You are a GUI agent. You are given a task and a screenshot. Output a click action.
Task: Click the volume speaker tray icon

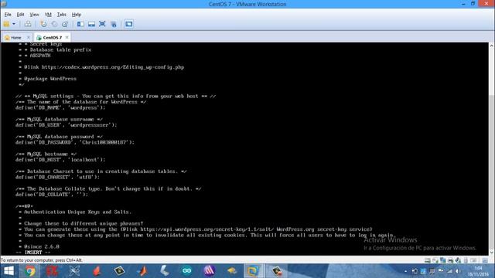tap(457, 271)
